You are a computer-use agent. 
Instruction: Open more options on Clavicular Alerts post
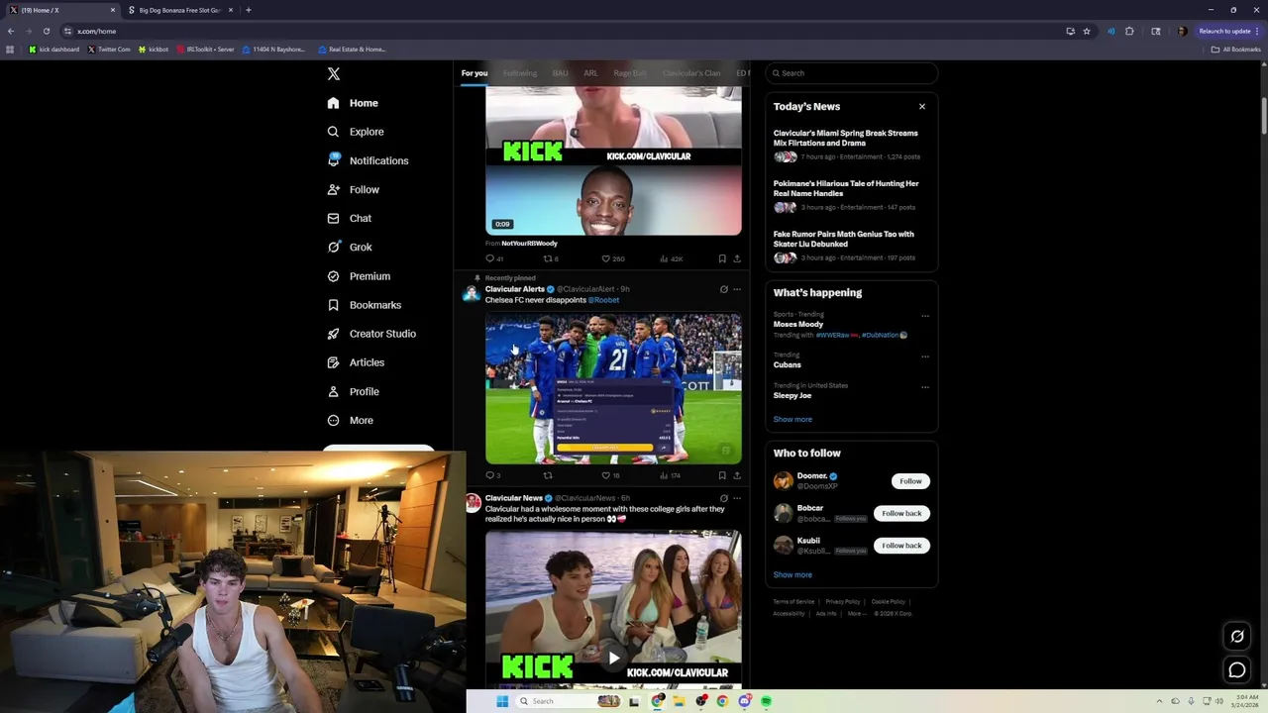click(x=737, y=289)
